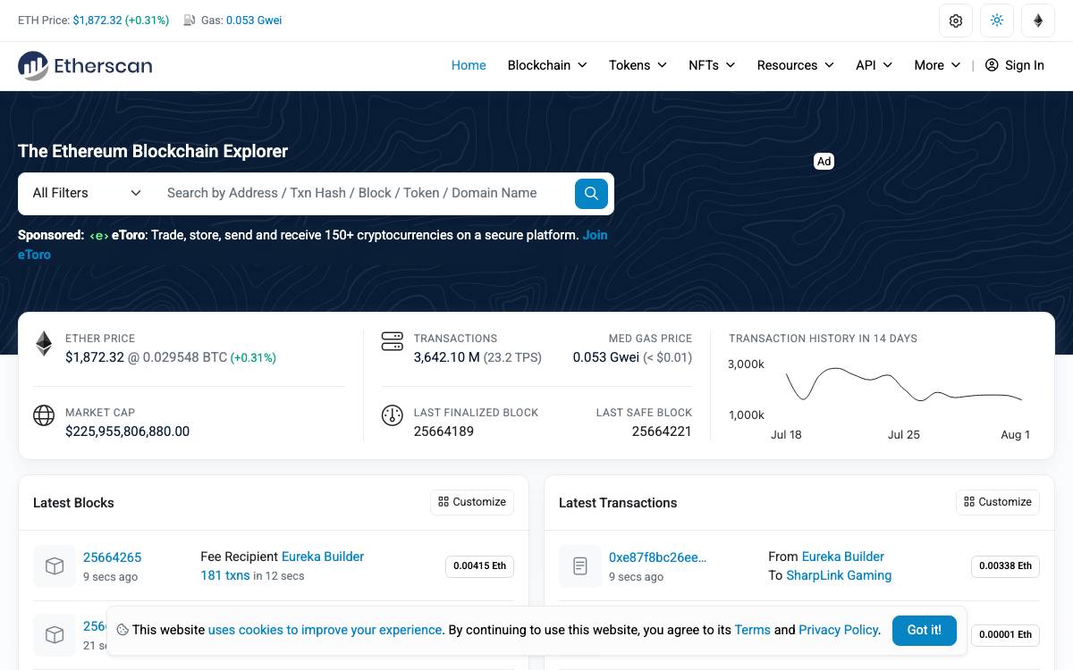The height and width of the screenshot is (670, 1073).
Task: Click the Ether Price value $1,872.32 in stats
Action: (x=95, y=357)
